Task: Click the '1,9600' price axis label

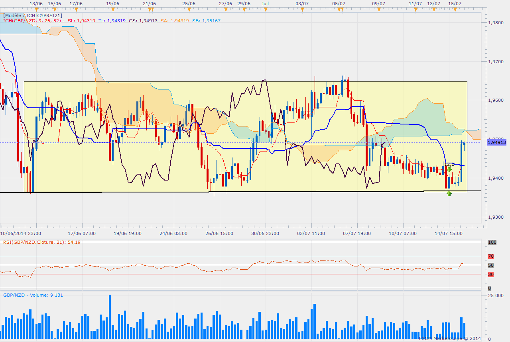Action: (x=496, y=101)
